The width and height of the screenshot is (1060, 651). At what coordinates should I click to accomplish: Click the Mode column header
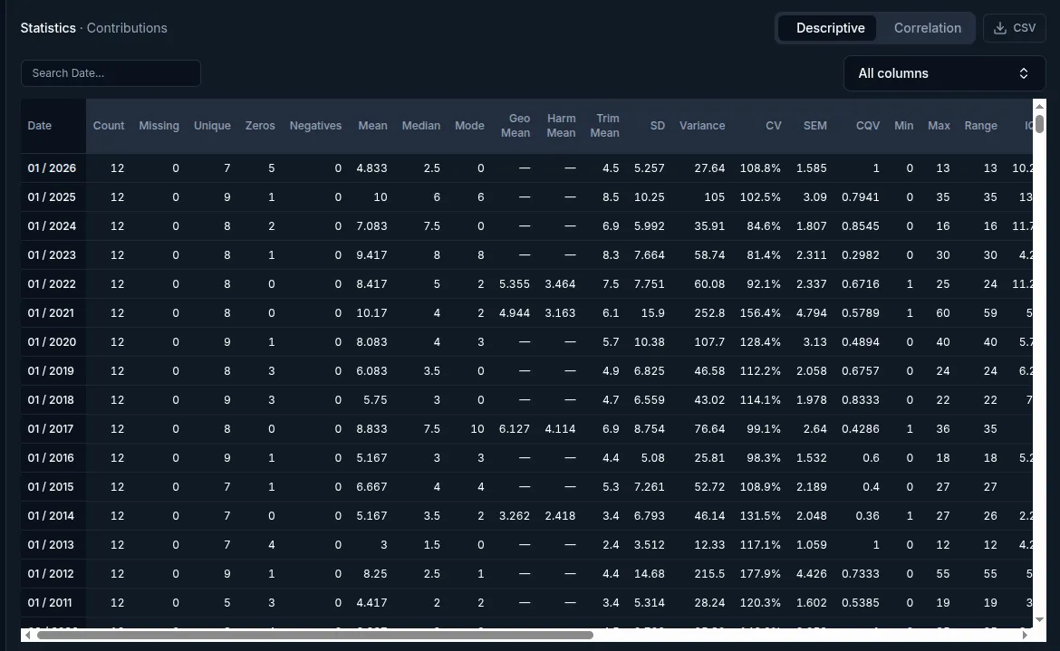coord(470,126)
